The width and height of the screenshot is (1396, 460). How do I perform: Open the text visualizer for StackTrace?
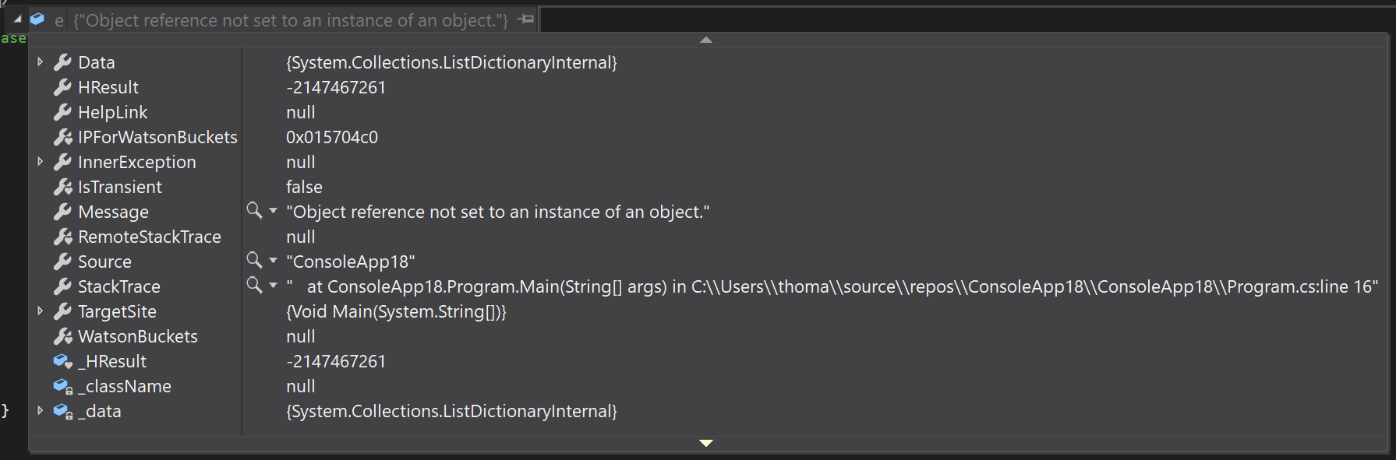pos(253,286)
